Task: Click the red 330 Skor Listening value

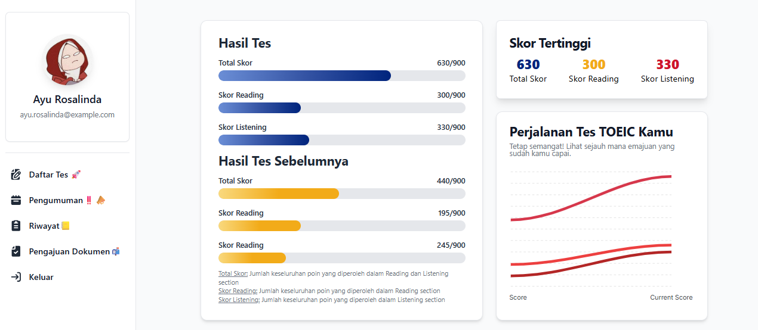Action: (667, 64)
